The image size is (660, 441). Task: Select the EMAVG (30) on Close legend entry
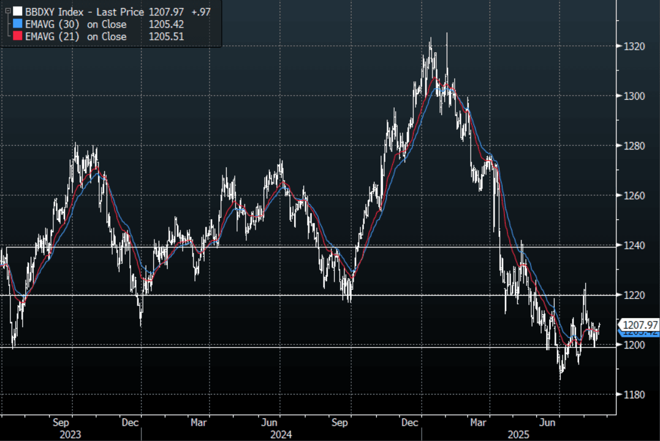[x=76, y=24]
